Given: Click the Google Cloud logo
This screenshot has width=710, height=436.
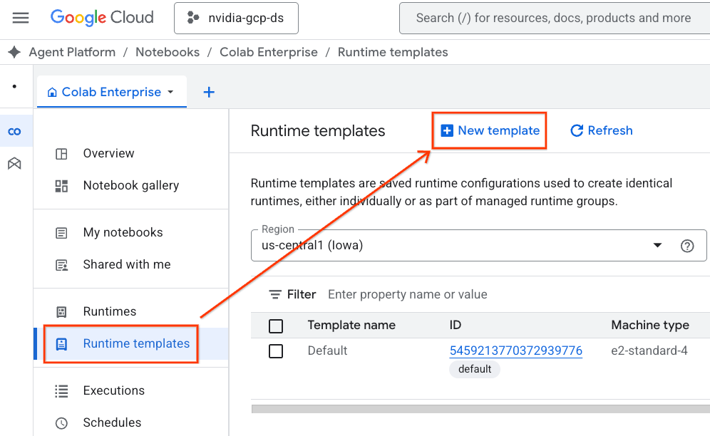Looking at the screenshot, I should pos(102,18).
